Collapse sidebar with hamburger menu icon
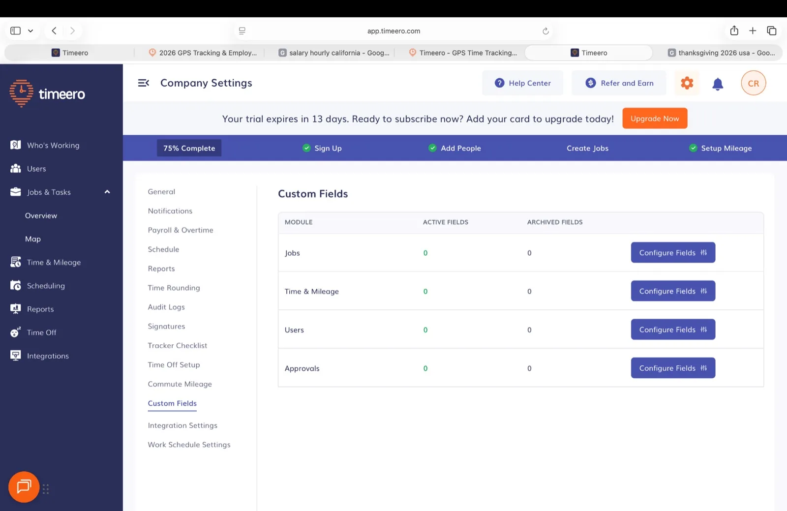The height and width of the screenshot is (511, 787). click(143, 83)
